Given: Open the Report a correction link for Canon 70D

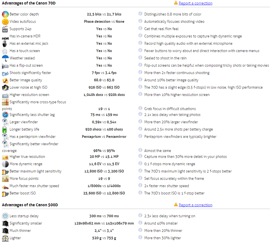Looking at the screenshot, I should [x=195, y=3].
